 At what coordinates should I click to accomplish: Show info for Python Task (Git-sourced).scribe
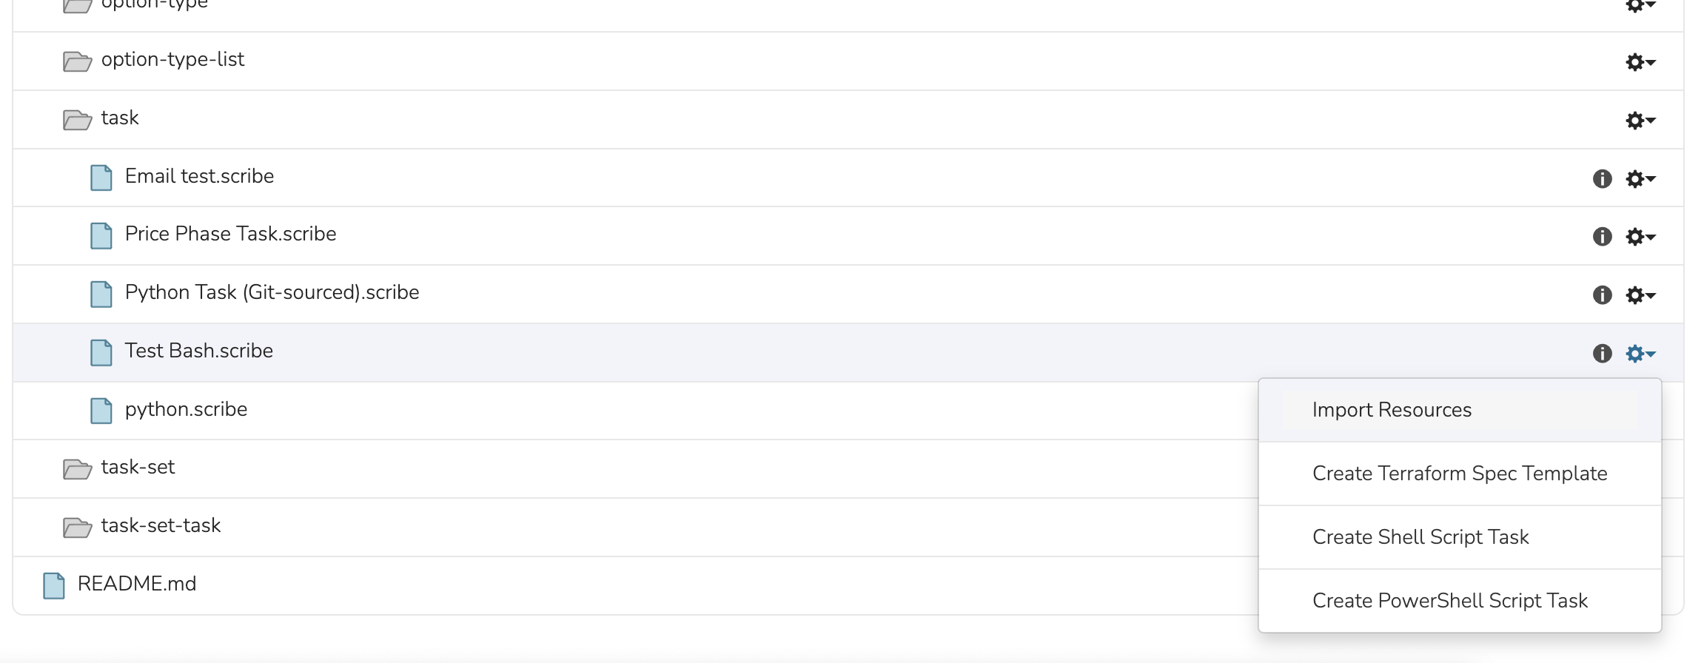(1602, 295)
